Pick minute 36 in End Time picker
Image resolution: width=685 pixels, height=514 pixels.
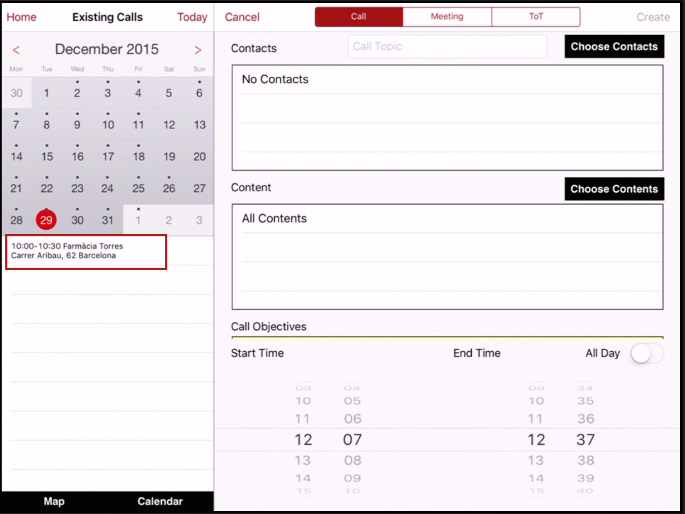[x=585, y=418]
